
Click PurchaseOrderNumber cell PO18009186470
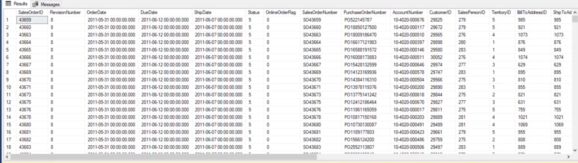point(366,35)
